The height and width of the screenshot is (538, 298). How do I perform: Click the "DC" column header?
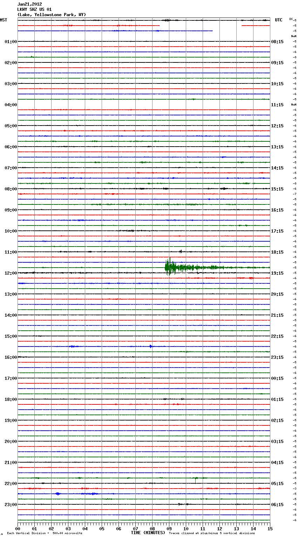[x=291, y=19]
